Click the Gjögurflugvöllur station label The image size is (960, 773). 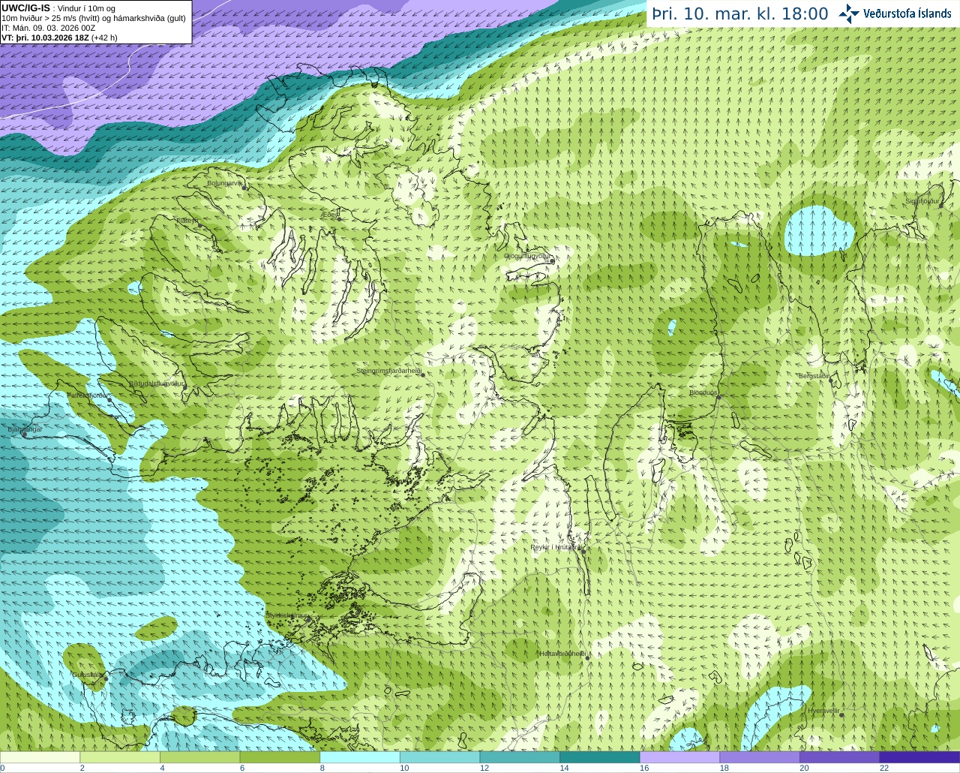click(x=527, y=256)
